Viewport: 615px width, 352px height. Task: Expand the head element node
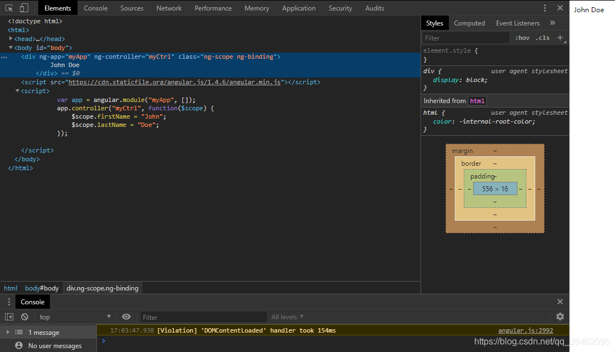11,38
